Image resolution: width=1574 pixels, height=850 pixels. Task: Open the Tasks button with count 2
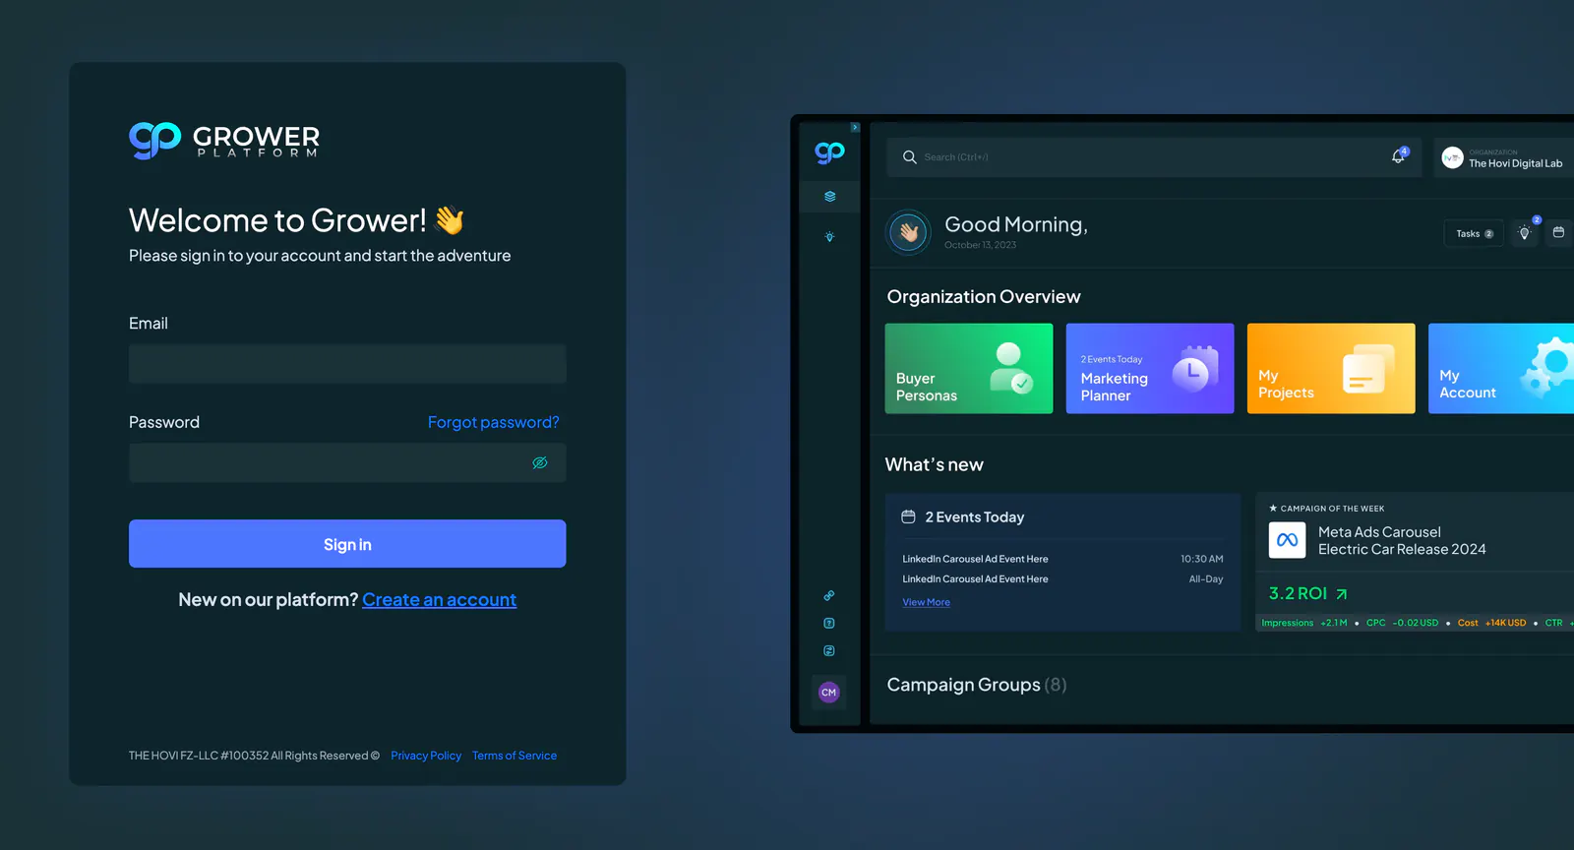1474,233
